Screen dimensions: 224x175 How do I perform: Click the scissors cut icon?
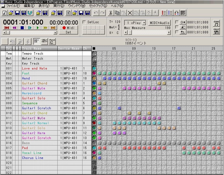111,13
